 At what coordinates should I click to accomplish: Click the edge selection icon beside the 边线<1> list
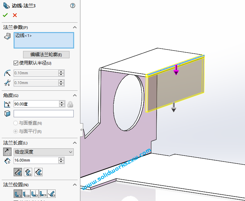[7, 36]
